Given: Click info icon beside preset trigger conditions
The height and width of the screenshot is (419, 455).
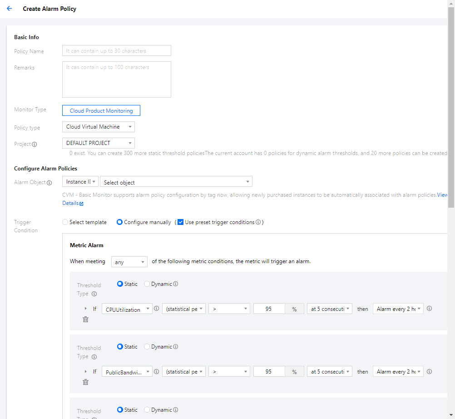Looking at the screenshot, I should pos(258,222).
